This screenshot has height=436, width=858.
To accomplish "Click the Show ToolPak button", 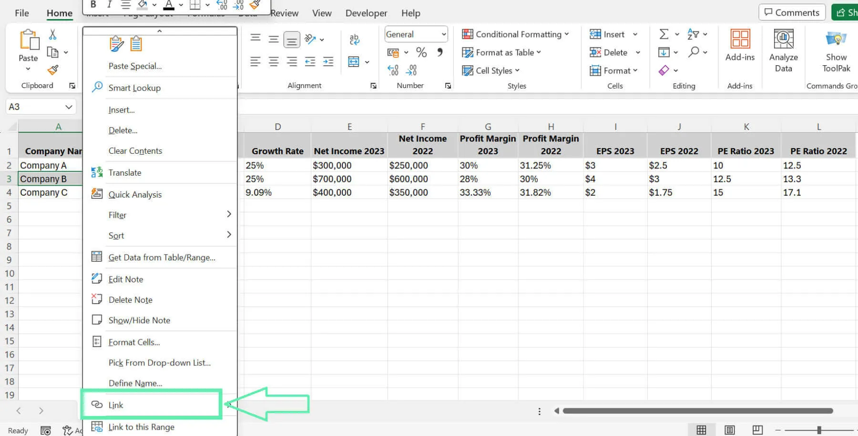I will 836,51.
